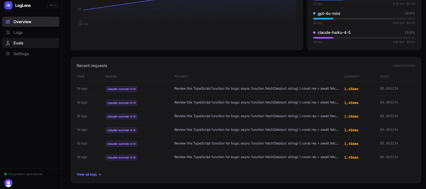This screenshot has height=189, width=426.
Task: Click the Logs list icon
Action: 8,32
